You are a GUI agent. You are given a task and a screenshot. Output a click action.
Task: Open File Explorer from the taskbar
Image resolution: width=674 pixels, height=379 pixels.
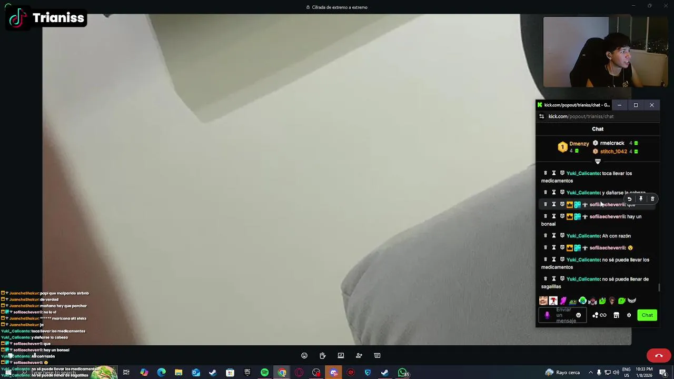(x=179, y=373)
